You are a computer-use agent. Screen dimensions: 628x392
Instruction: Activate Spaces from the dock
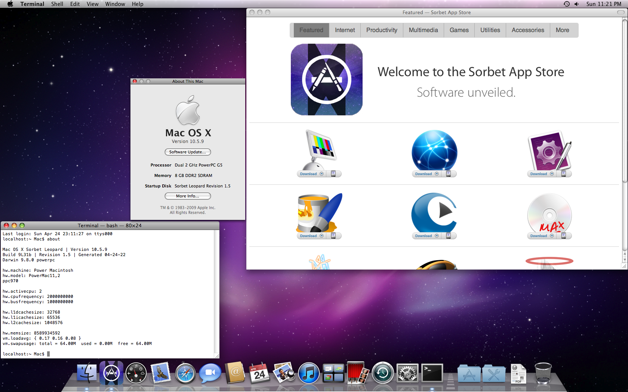click(x=333, y=373)
